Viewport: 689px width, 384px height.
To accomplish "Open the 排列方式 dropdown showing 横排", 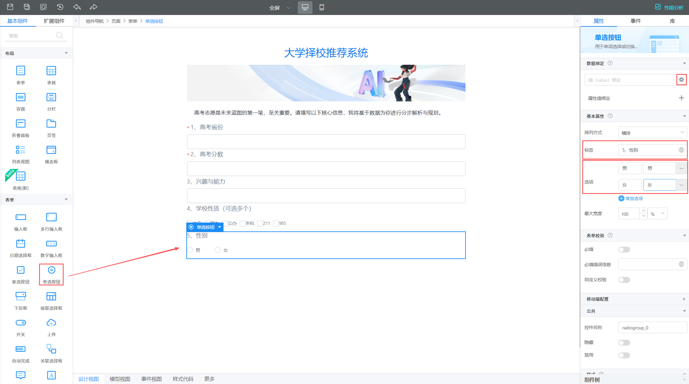I will coord(652,133).
